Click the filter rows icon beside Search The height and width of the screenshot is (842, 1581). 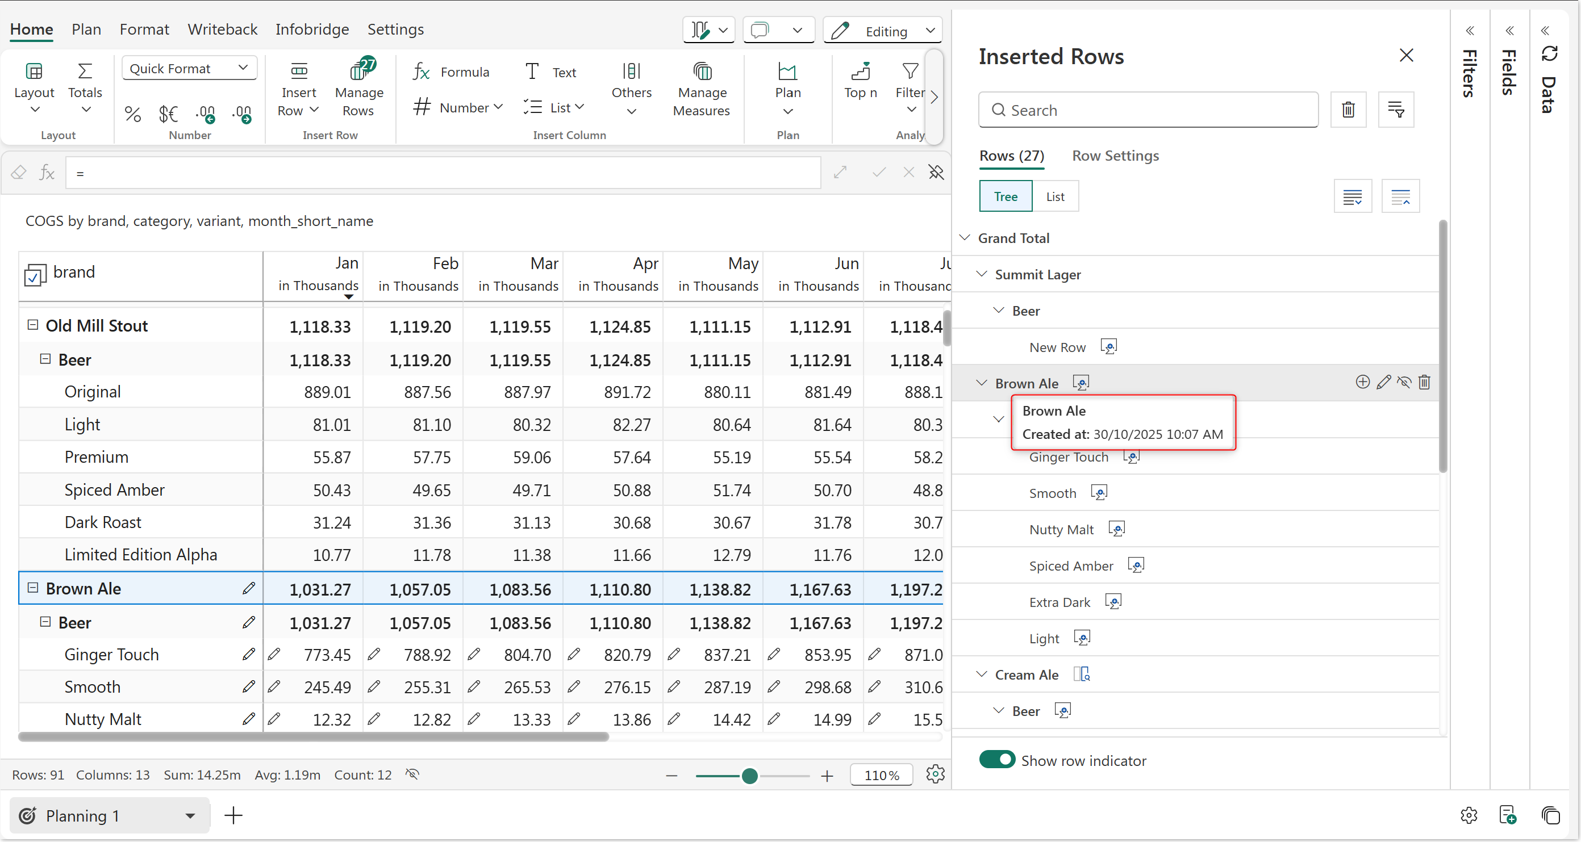[1396, 110]
